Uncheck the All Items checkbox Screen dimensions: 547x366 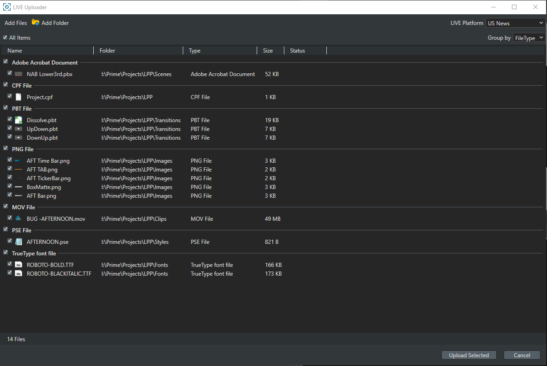pyautogui.click(x=5, y=38)
